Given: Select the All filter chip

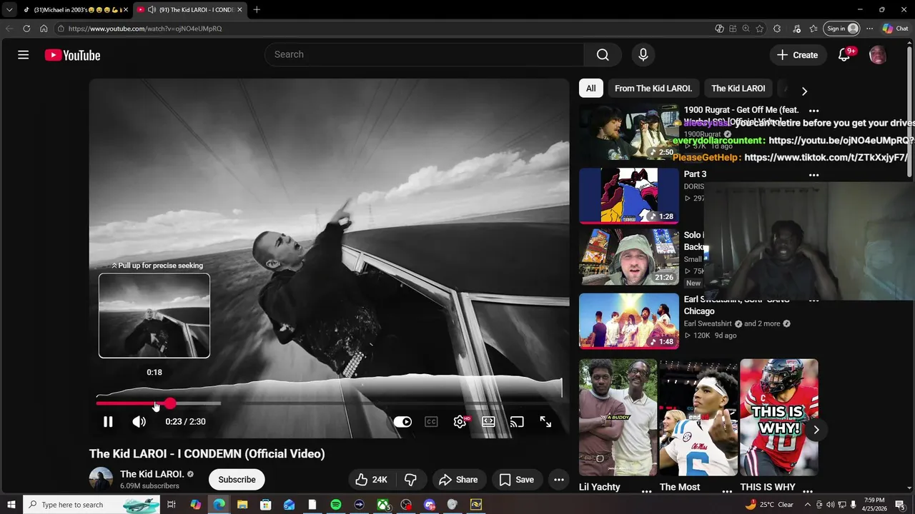Looking at the screenshot, I should 591,89.
